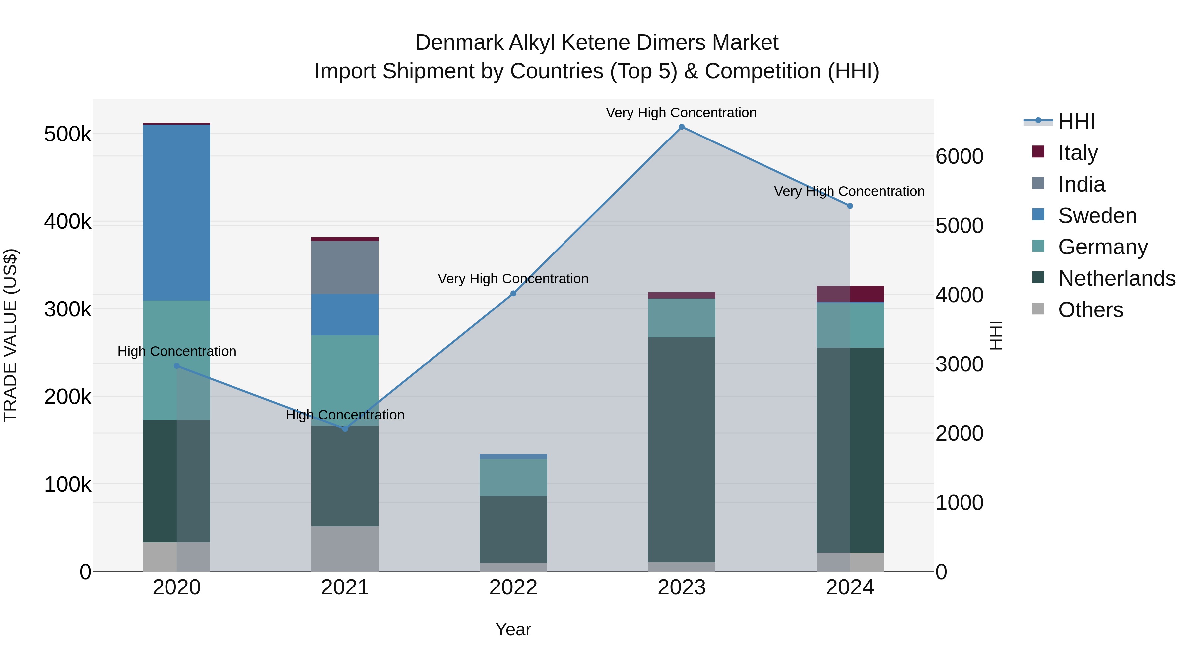Screen dimensions: 1194x671
Task: Click the Others segment of the 2021 bar
Action: pyautogui.click(x=345, y=549)
